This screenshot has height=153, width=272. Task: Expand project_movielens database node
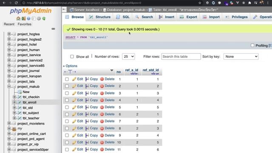tap(9, 123)
